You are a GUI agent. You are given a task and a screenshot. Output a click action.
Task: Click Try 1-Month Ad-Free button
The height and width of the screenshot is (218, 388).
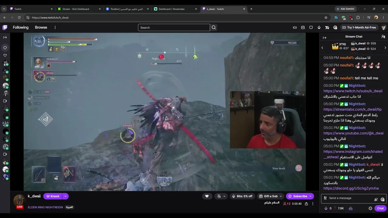pos(359,28)
